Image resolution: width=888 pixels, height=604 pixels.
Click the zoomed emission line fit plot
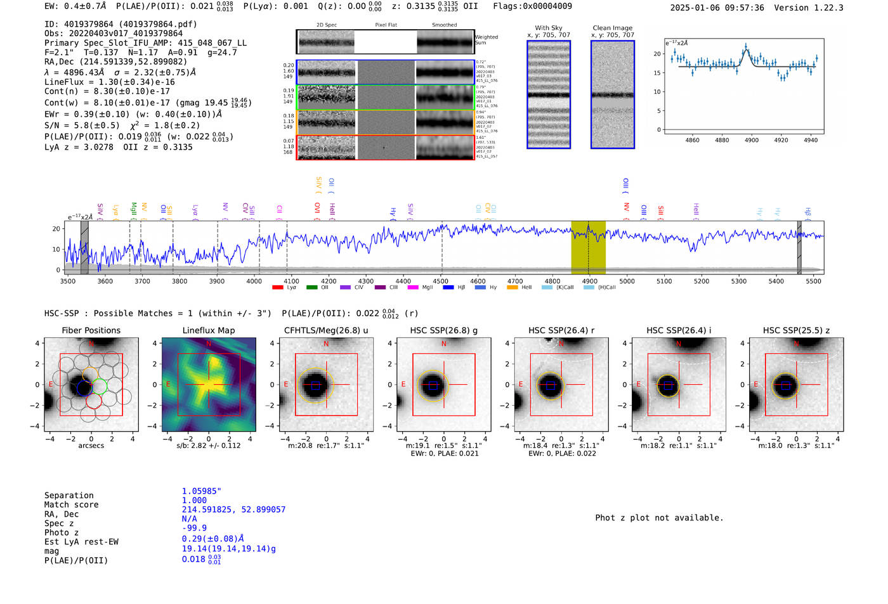point(744,86)
